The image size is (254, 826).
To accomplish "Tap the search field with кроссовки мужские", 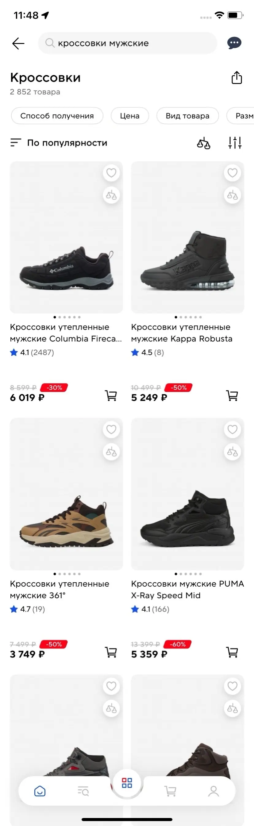I will tap(128, 43).
